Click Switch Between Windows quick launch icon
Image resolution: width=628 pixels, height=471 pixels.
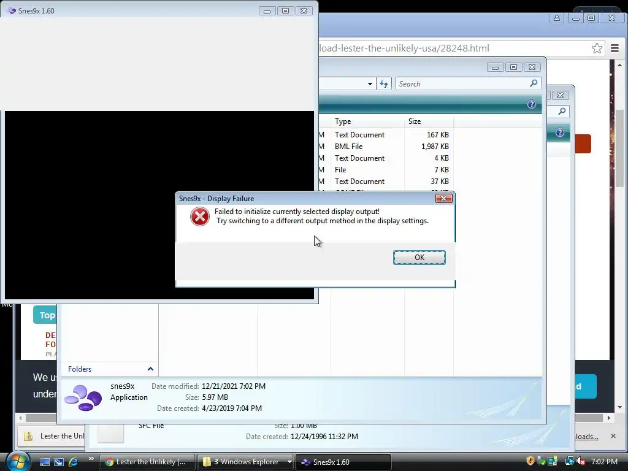59,462
